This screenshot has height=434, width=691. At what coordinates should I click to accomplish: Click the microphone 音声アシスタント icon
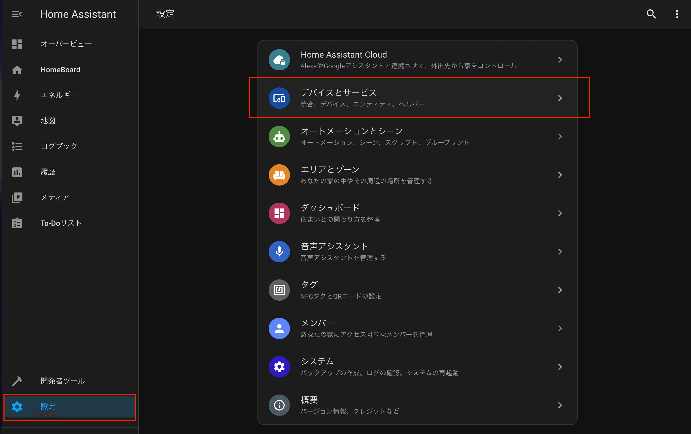tap(279, 252)
